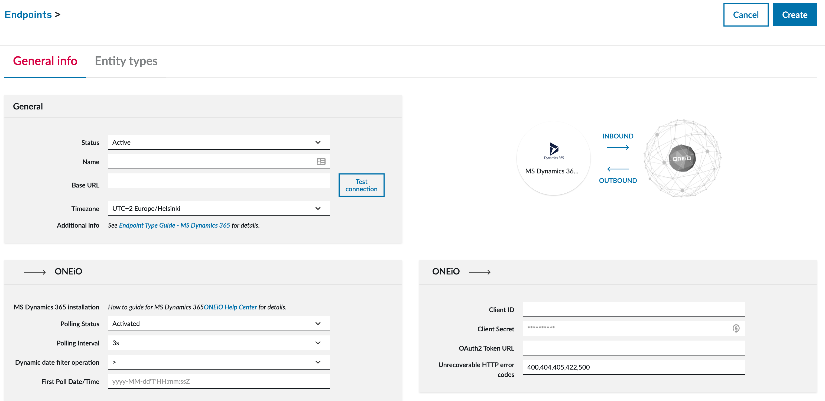Open the Status dropdown showing Active

point(219,142)
